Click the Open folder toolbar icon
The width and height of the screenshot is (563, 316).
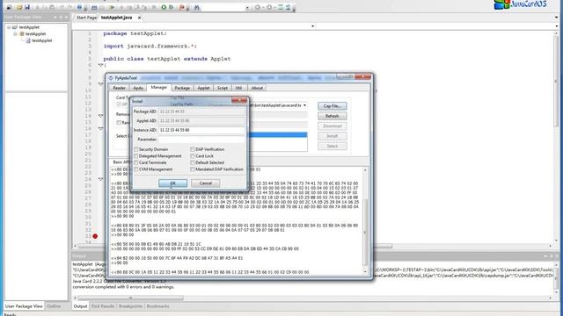click(19, 7)
